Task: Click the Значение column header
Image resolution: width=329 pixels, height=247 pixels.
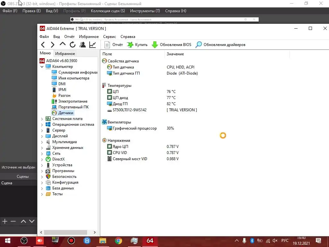Action: (227, 54)
